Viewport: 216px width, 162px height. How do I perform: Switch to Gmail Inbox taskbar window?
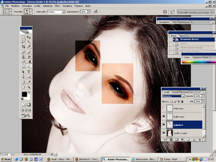(x=60, y=159)
